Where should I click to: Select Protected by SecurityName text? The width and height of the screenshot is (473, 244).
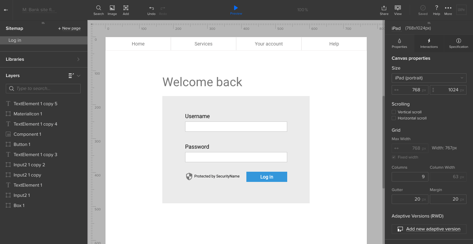217,176
